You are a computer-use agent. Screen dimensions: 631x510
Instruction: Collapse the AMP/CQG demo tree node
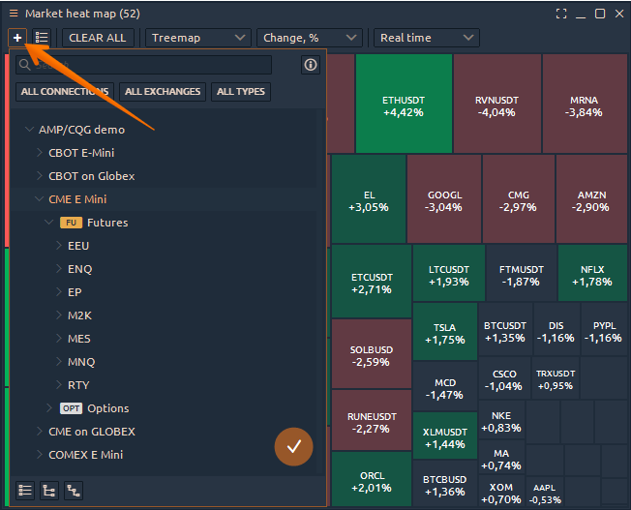[28, 130]
